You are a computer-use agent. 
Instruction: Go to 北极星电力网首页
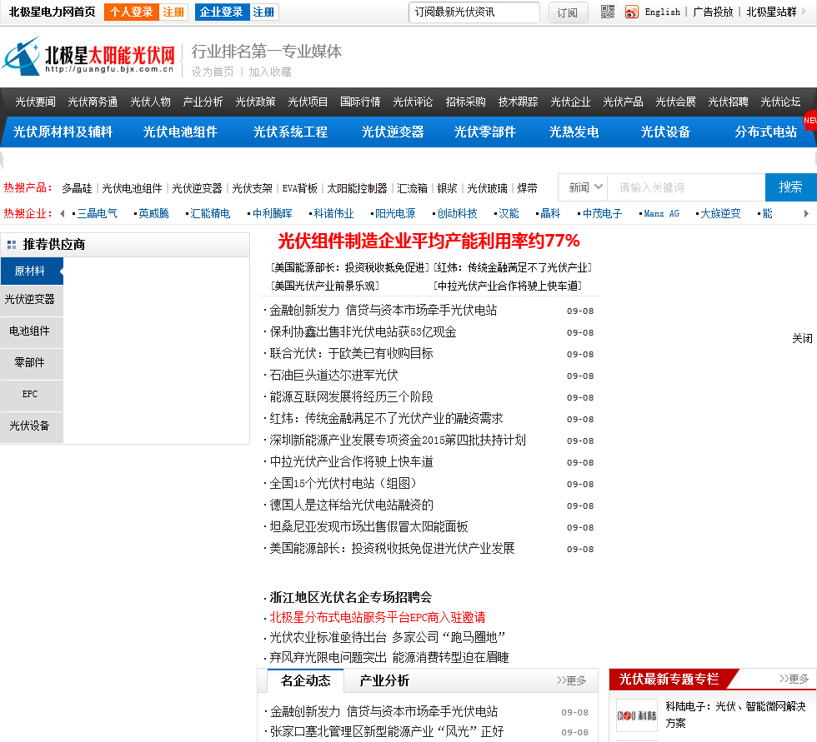pyautogui.click(x=52, y=12)
